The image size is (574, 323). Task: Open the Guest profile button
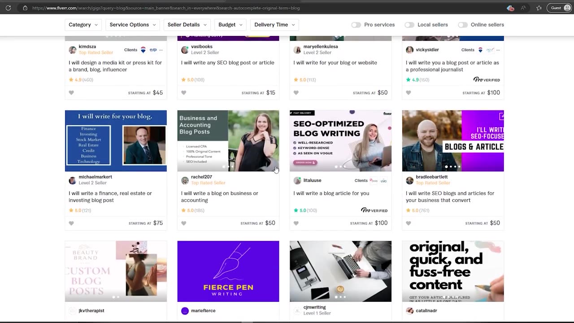559,8
